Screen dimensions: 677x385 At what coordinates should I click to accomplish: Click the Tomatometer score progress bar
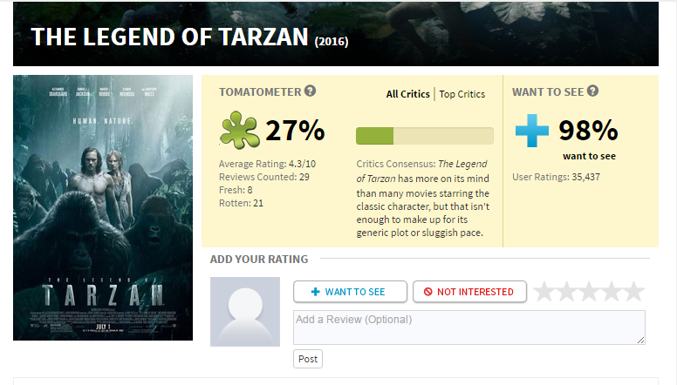[424, 136]
